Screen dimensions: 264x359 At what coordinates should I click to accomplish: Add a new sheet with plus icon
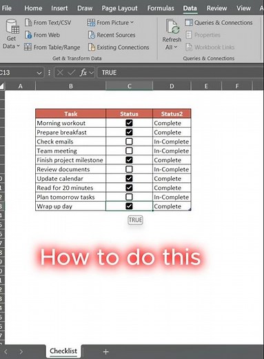tap(105, 351)
